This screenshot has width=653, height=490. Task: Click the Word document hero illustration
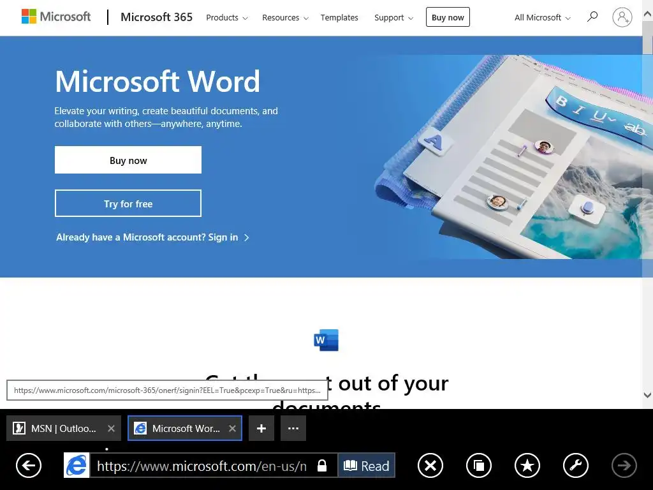click(515, 156)
